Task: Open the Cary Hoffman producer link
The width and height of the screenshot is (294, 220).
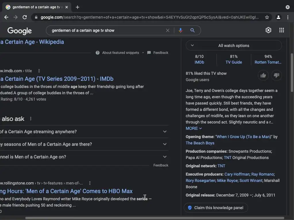Action: coord(237,174)
